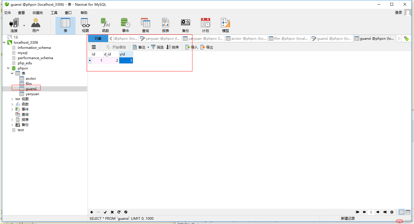Apply changes with the checkmark icon

coord(105,212)
